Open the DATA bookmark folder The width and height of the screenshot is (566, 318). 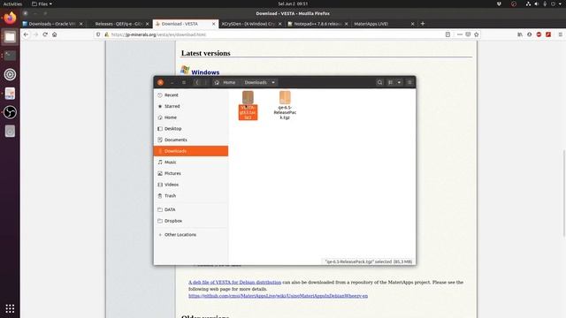pos(191,209)
